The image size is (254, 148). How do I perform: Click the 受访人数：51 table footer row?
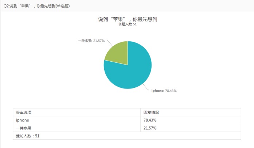28,136
